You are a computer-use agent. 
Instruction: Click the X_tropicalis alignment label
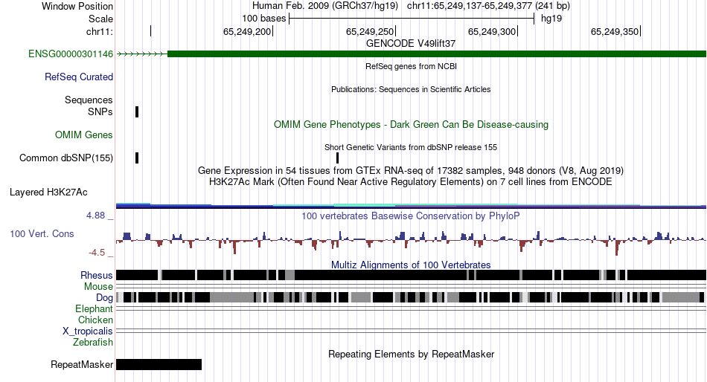(88, 331)
